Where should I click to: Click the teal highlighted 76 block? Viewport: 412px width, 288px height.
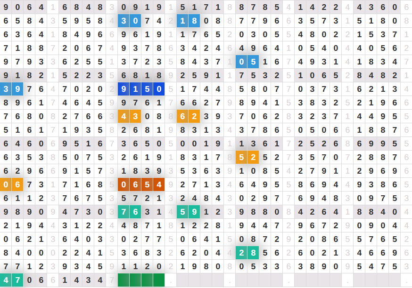point(129,212)
